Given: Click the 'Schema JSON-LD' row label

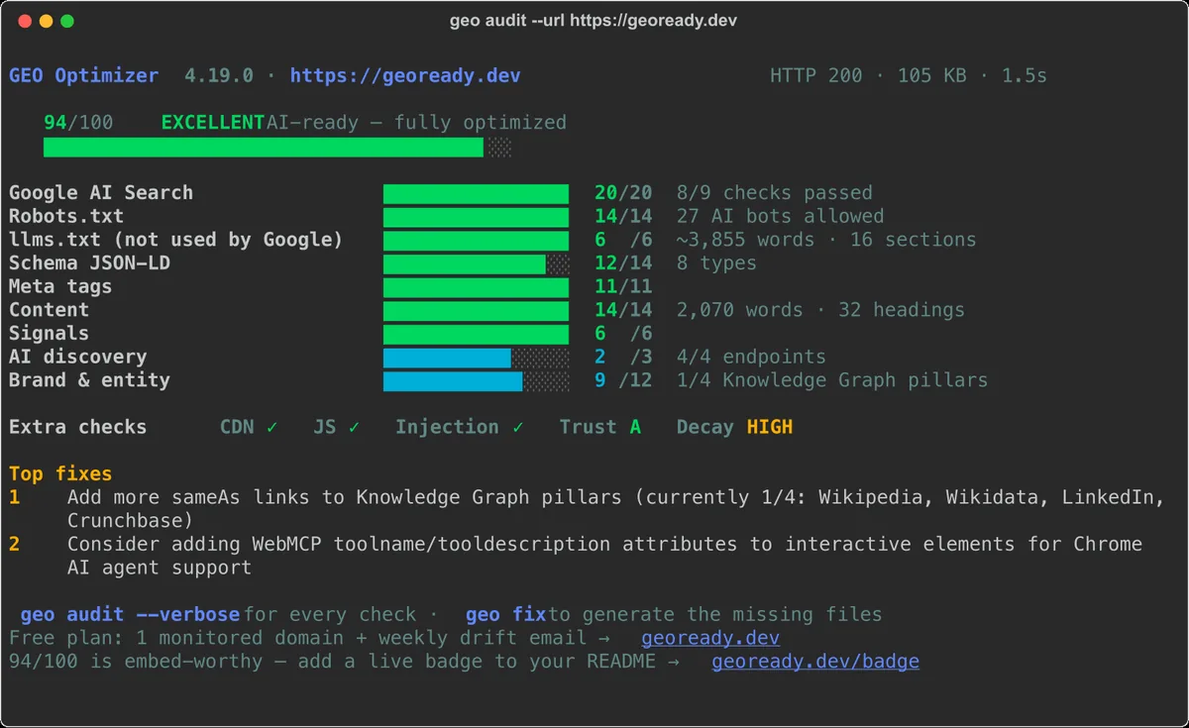Looking at the screenshot, I should 89,263.
